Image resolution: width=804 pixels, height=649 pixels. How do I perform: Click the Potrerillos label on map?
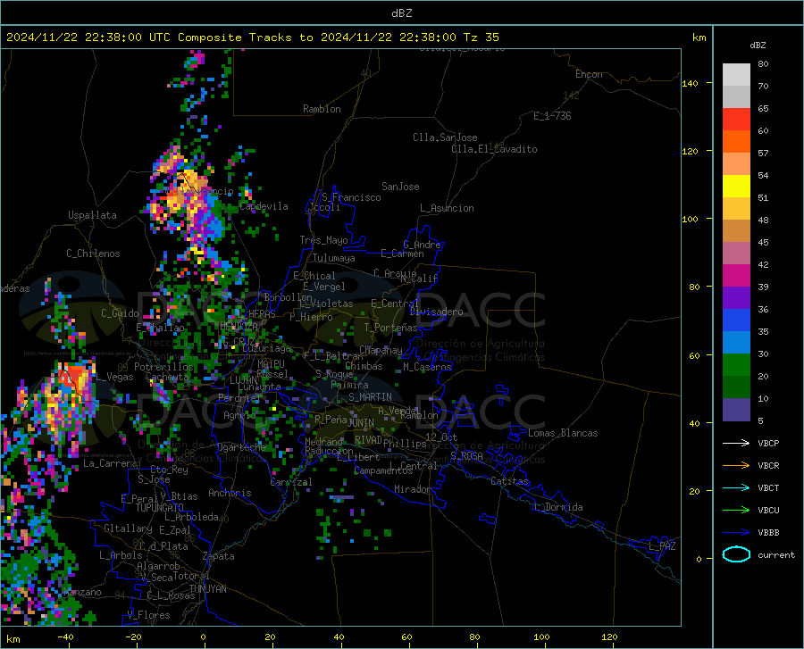click(x=163, y=367)
